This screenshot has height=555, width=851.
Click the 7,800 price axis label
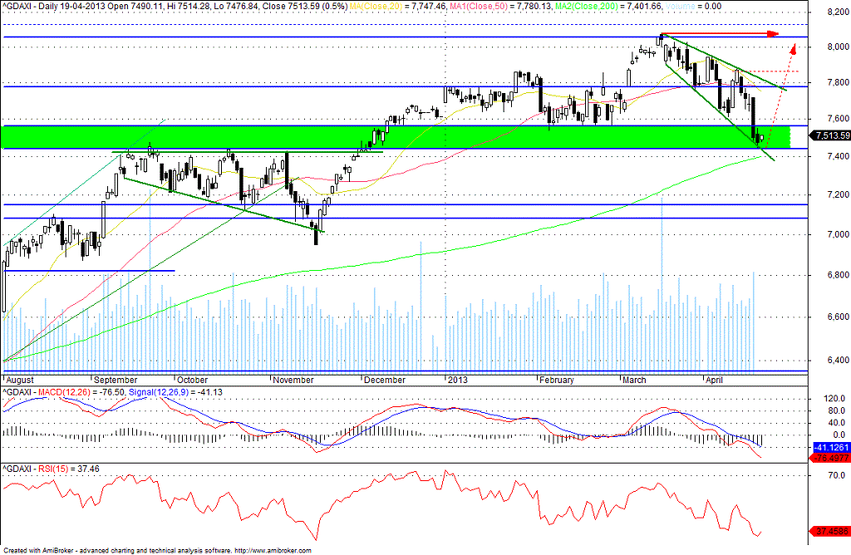point(838,82)
